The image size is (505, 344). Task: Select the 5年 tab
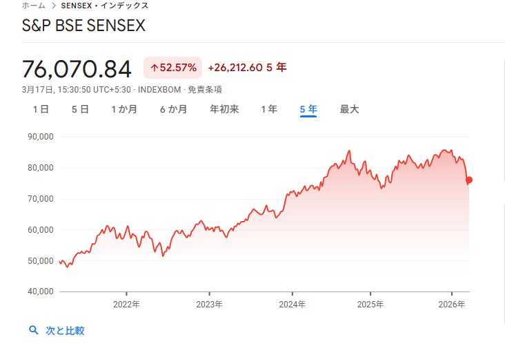(308, 109)
